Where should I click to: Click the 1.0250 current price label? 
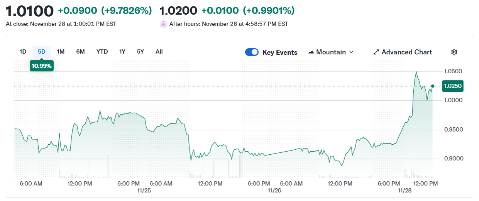[x=453, y=86]
